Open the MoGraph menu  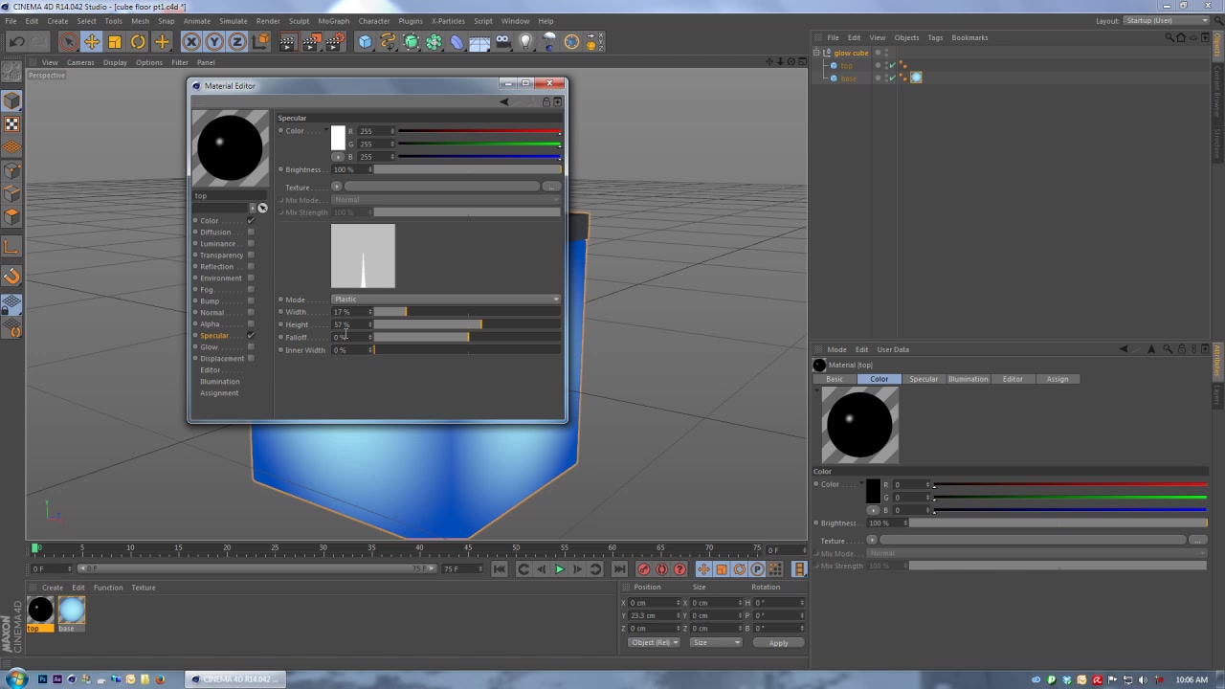pos(333,21)
